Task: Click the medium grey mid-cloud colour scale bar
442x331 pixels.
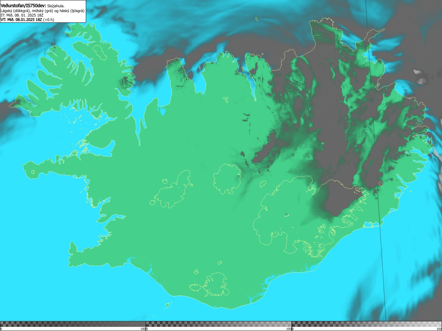Action: point(219,324)
